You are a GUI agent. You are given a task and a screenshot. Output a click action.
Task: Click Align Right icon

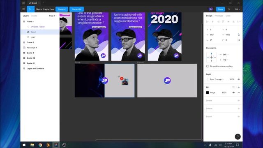218,22
